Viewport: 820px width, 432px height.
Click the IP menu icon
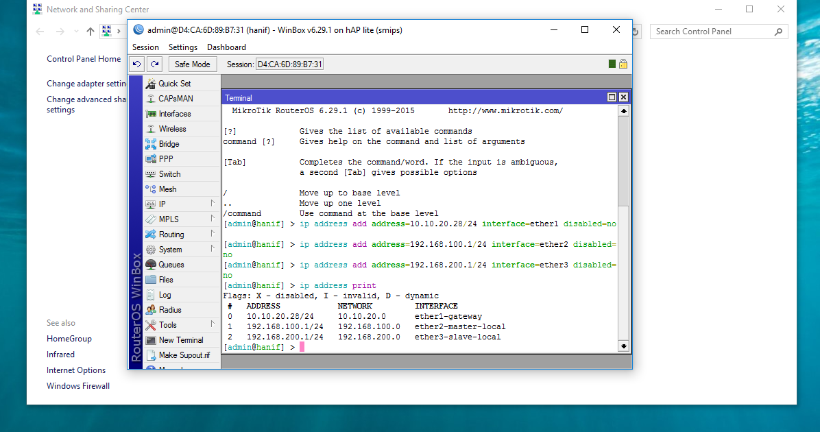point(151,204)
